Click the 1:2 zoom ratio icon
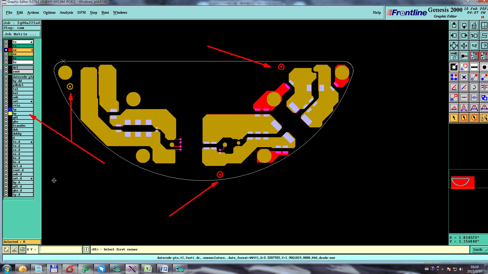The height and width of the screenshot is (274, 488). point(474,46)
